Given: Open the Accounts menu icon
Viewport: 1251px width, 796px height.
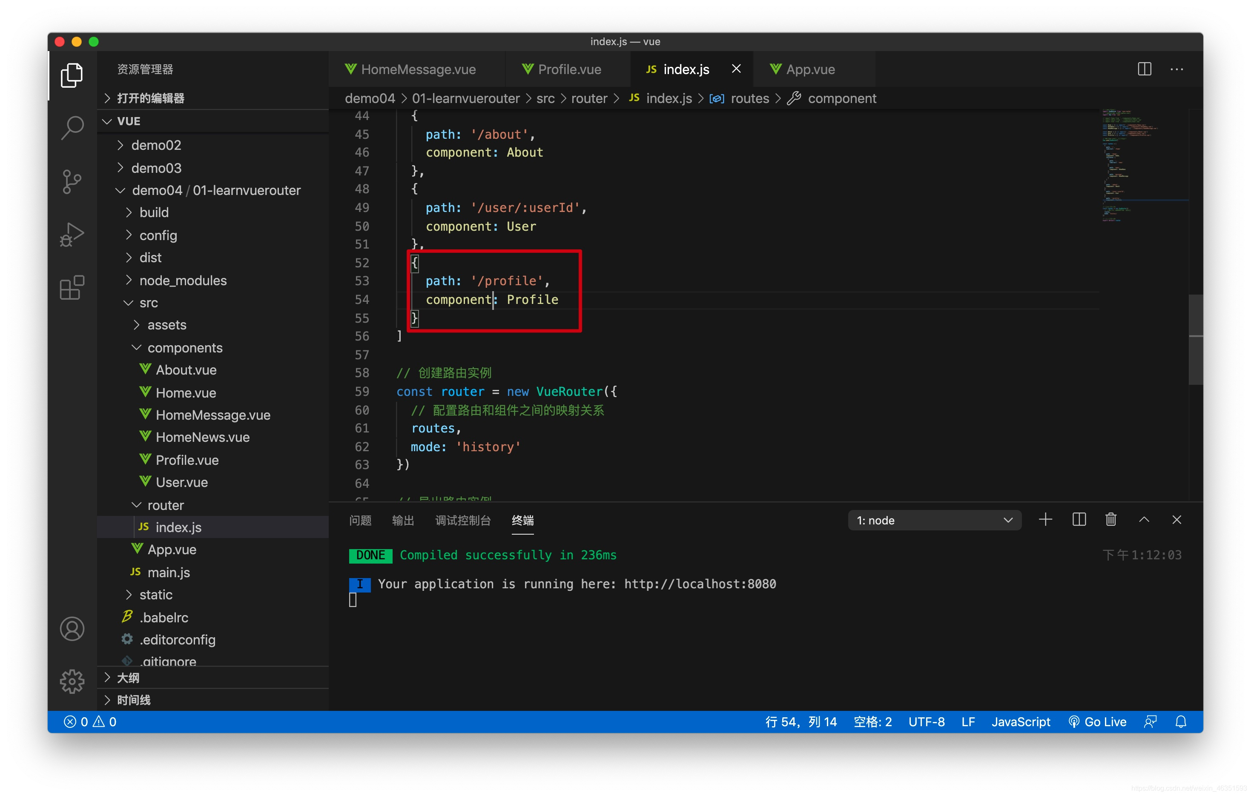Looking at the screenshot, I should tap(72, 629).
